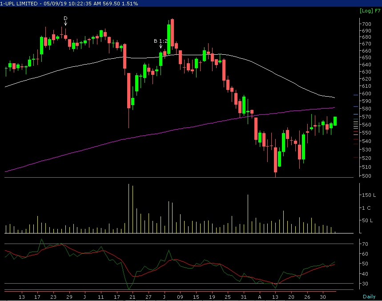
Task: Click the 650 price axis label
Action: (366, 57)
